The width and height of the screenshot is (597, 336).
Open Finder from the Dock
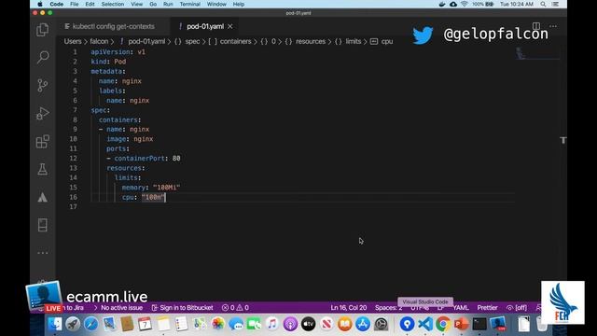pos(55,324)
